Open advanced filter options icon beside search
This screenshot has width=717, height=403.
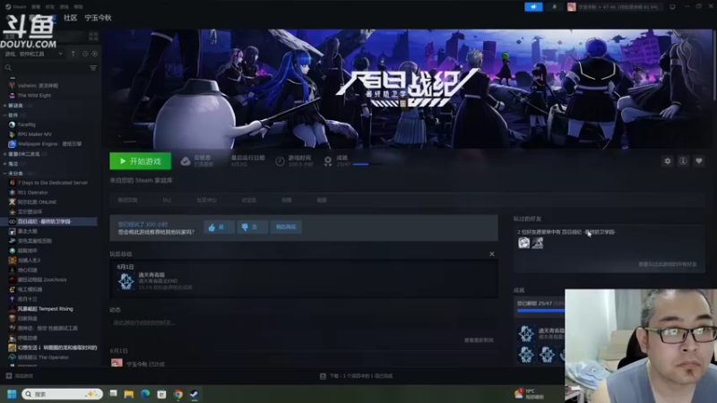click(x=93, y=68)
